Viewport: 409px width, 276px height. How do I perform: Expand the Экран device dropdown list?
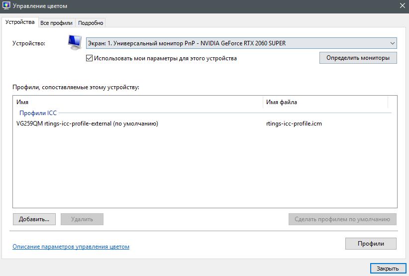point(241,43)
